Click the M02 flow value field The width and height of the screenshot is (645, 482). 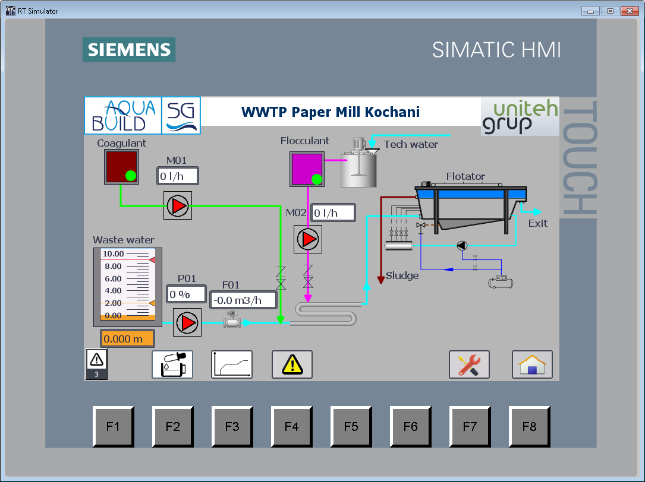coord(333,213)
